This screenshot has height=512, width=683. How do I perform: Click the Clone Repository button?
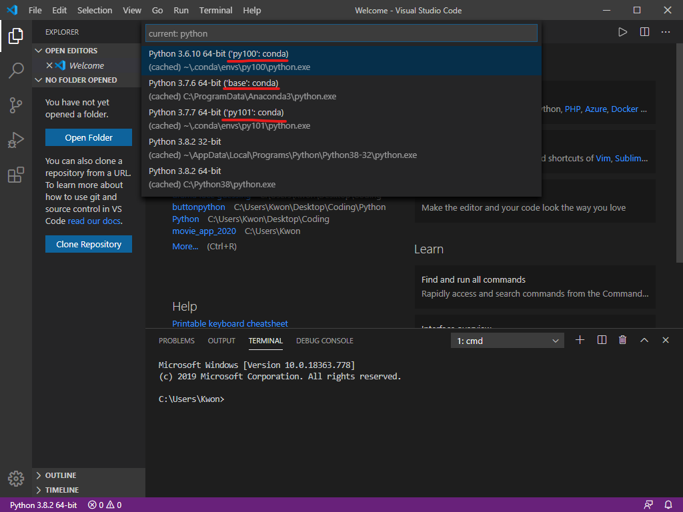click(x=89, y=244)
